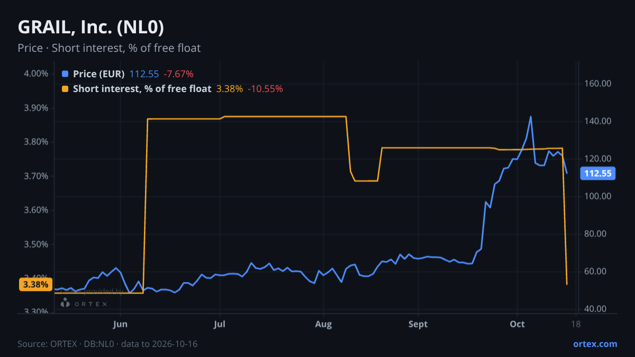
Task: Click the 3.90% left axis label
Action: (x=37, y=108)
